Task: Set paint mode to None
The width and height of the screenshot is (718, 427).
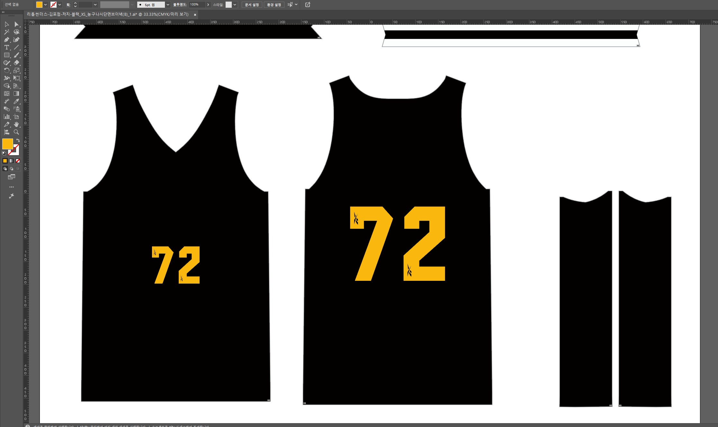Action: point(18,161)
